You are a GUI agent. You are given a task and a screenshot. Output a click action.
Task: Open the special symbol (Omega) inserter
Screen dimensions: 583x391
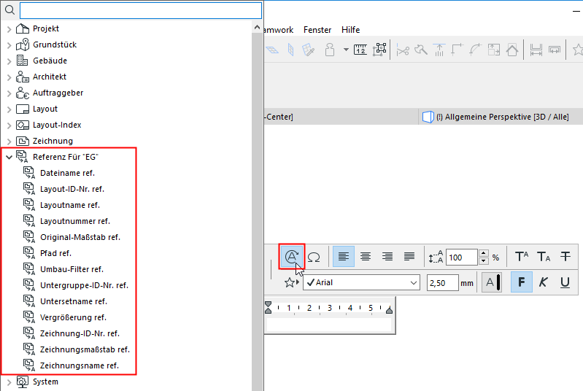[x=314, y=257]
